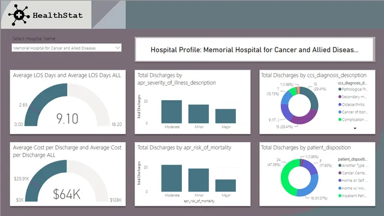The height and width of the screenshot is (216, 384).
Task: Click the hospital dropdown chevron arrow
Action: pyautogui.click(x=118, y=48)
